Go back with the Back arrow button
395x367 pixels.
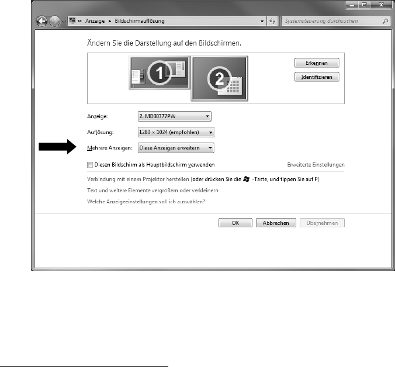tap(42, 21)
